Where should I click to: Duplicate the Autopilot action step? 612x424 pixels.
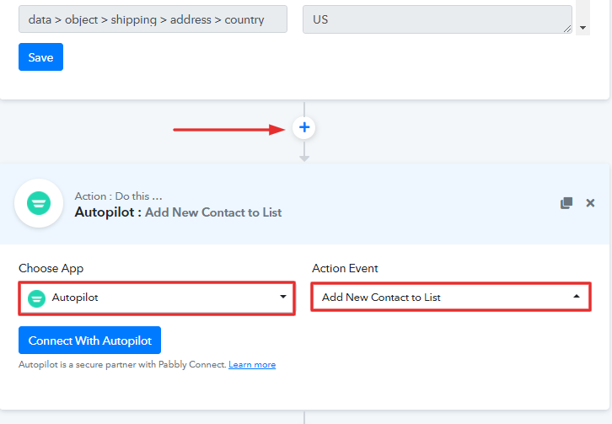pyautogui.click(x=566, y=203)
